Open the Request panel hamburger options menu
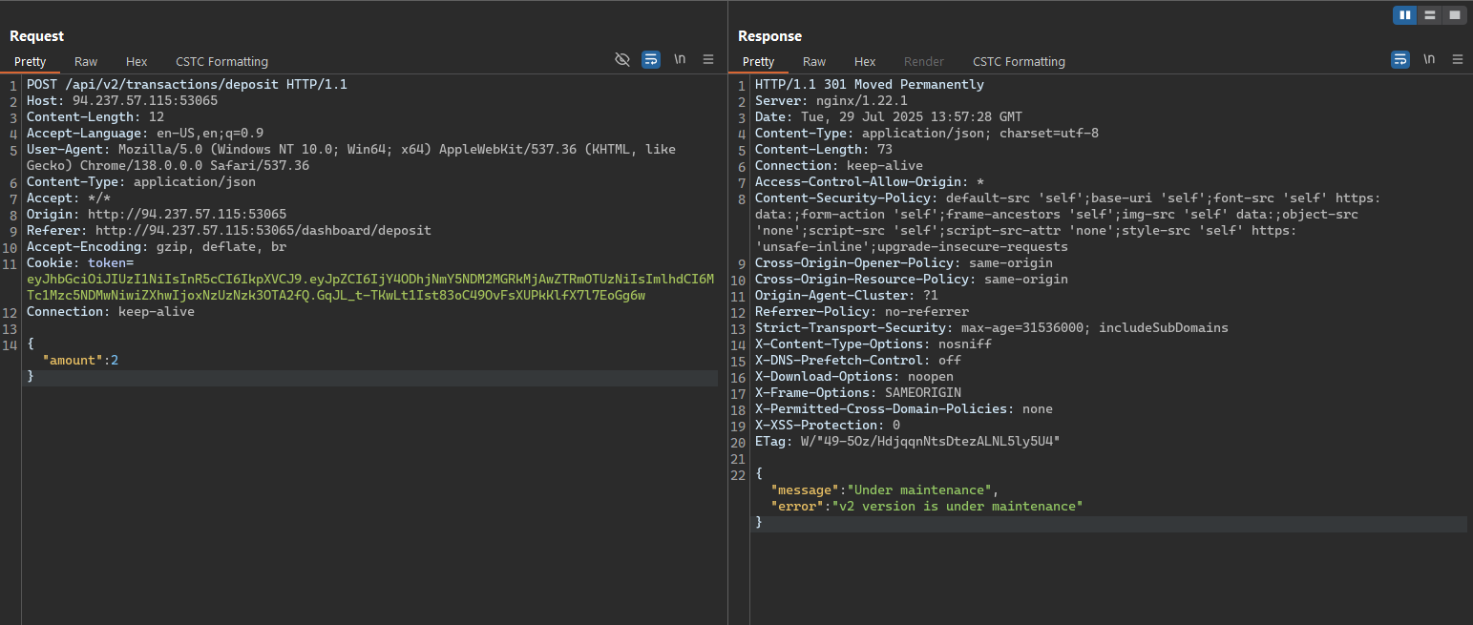Screen dimensions: 1473x625 (708, 59)
